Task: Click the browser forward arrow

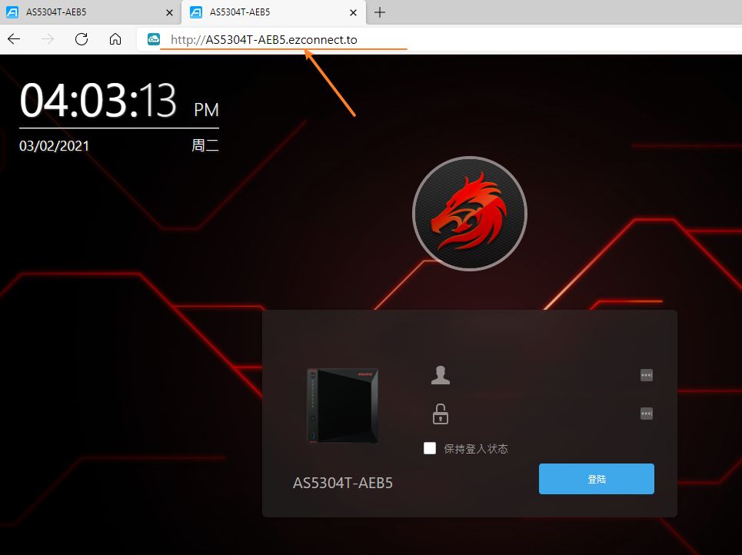Action: pos(48,38)
